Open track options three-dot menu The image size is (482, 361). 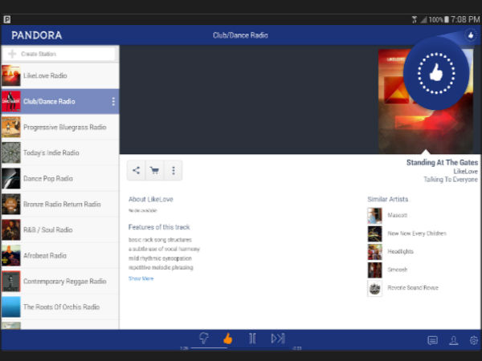(x=173, y=170)
